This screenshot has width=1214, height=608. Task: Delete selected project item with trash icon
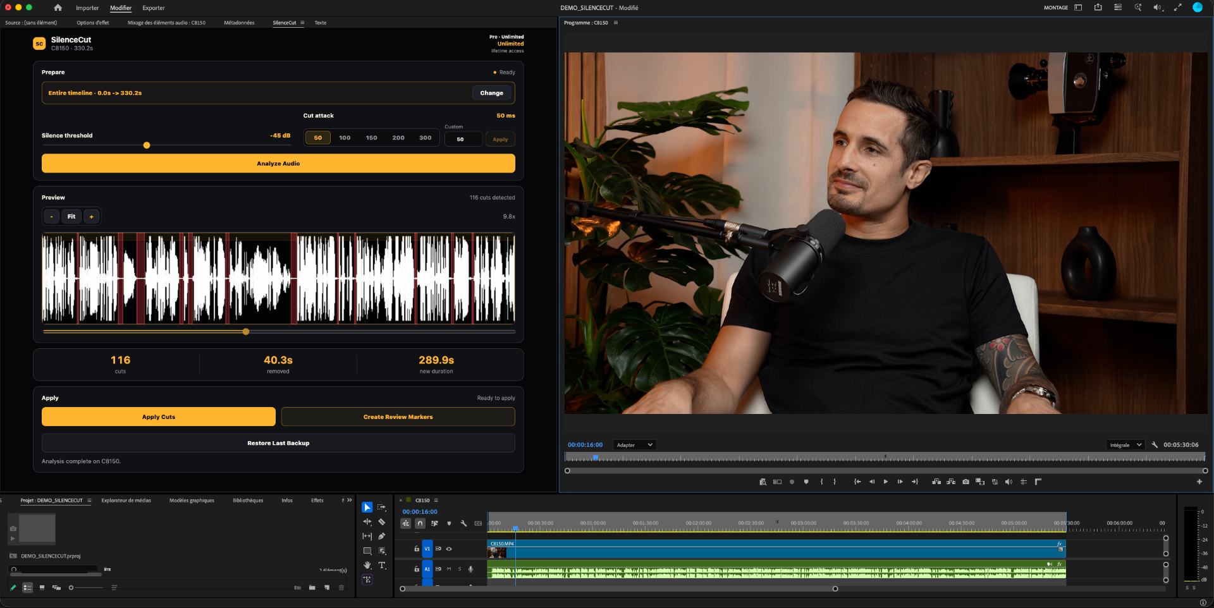point(341,588)
